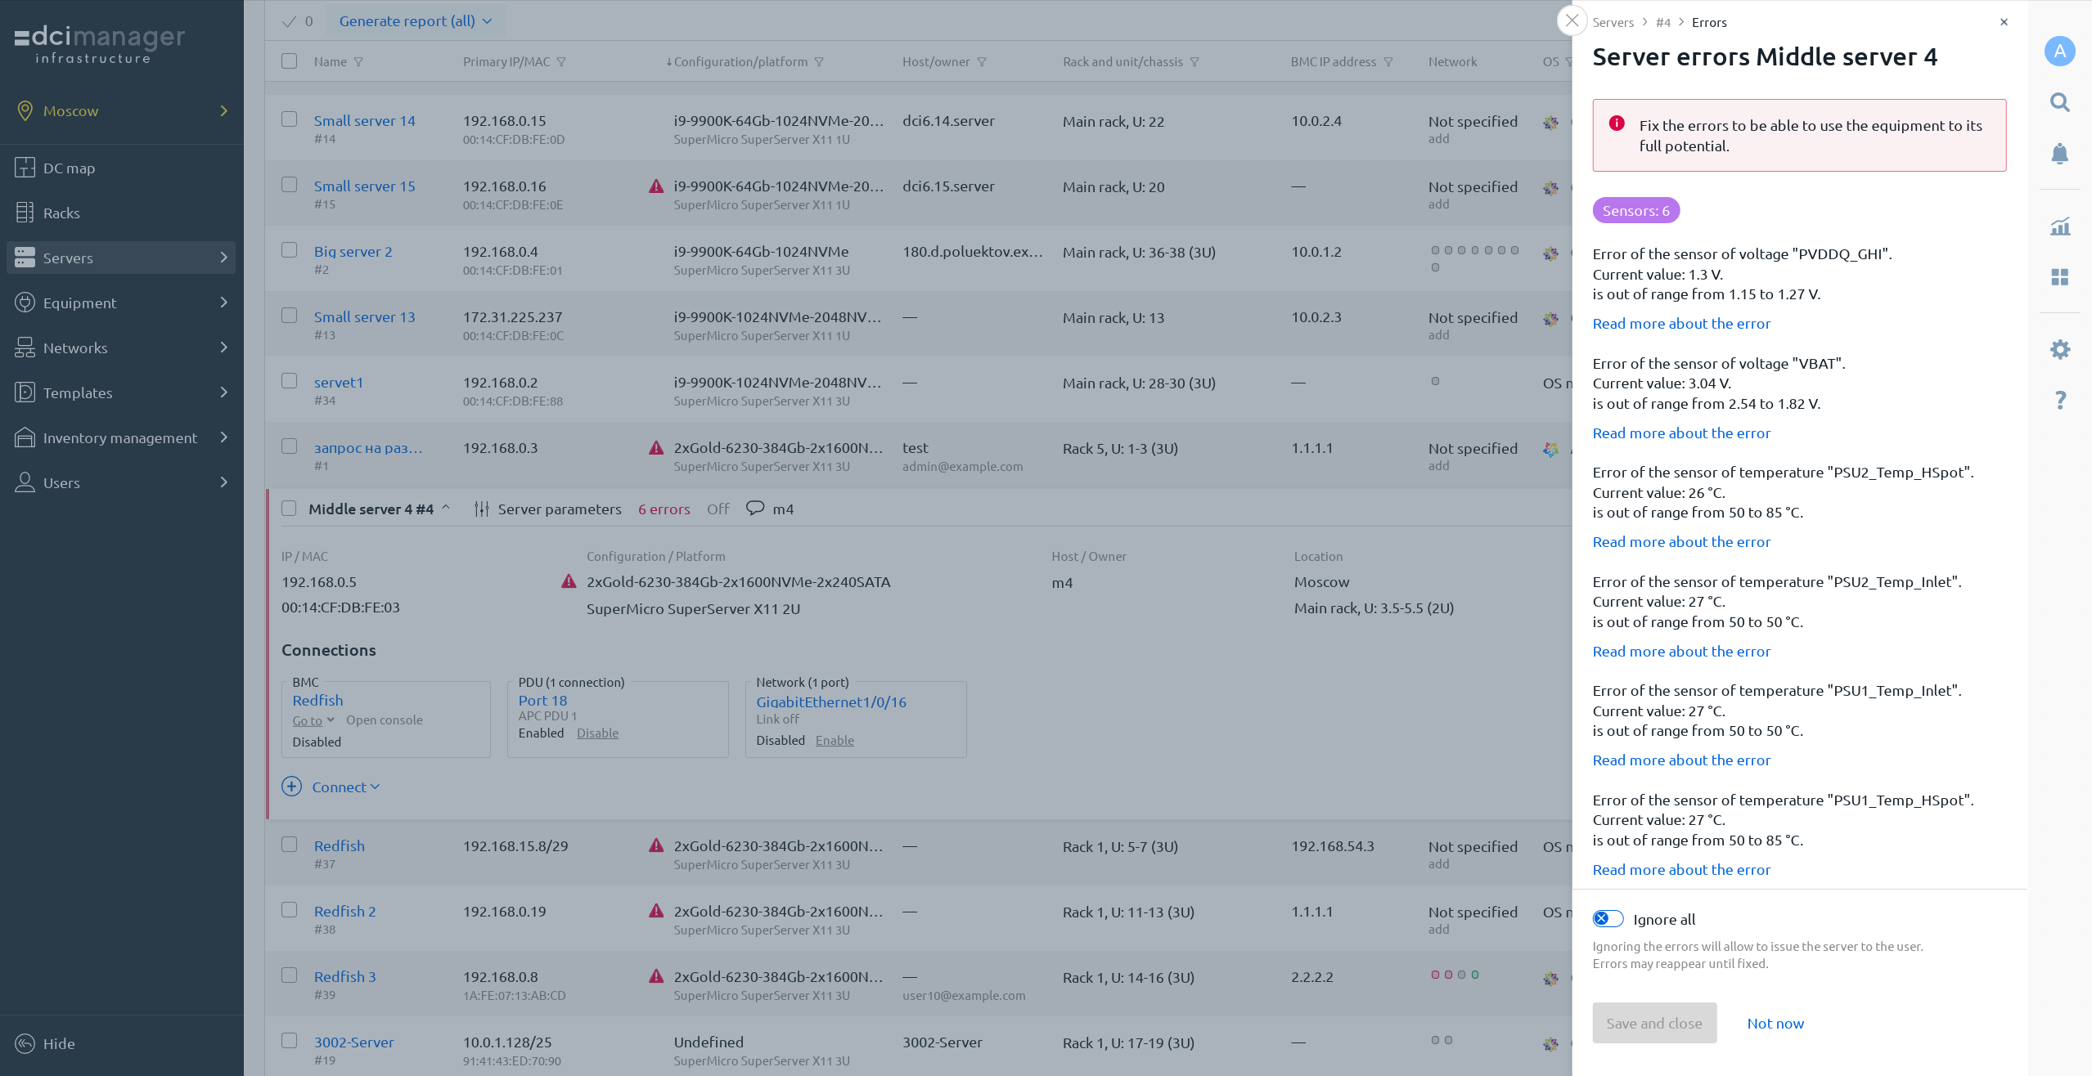Click the comment bubble icon near m4
2092x1076 pixels.
pyautogui.click(x=754, y=508)
